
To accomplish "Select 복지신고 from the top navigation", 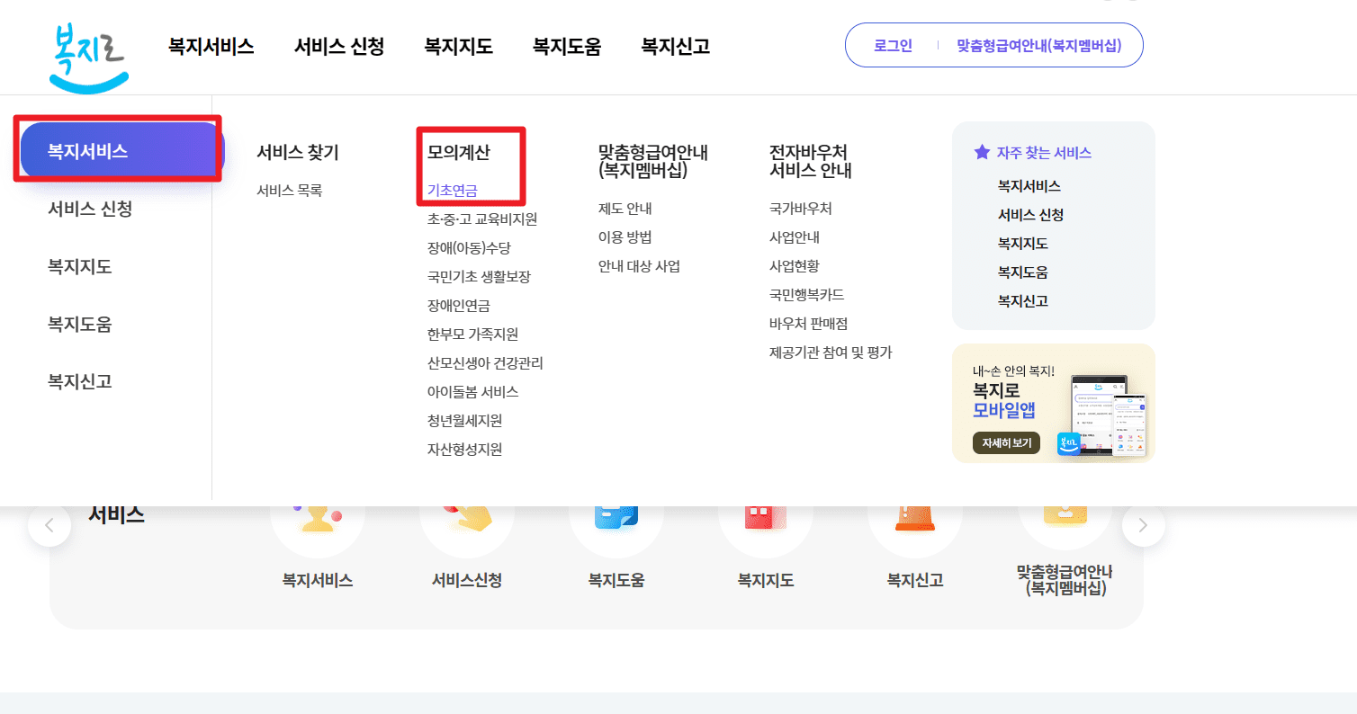I will coord(674,46).
